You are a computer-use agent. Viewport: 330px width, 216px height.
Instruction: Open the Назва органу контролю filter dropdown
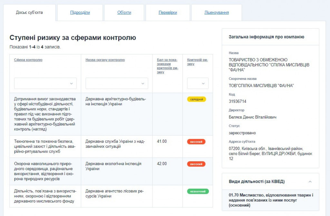click(x=117, y=83)
